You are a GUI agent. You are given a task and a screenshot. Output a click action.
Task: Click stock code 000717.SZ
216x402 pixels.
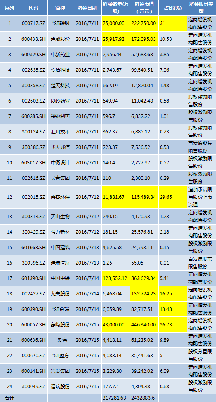[33, 23]
